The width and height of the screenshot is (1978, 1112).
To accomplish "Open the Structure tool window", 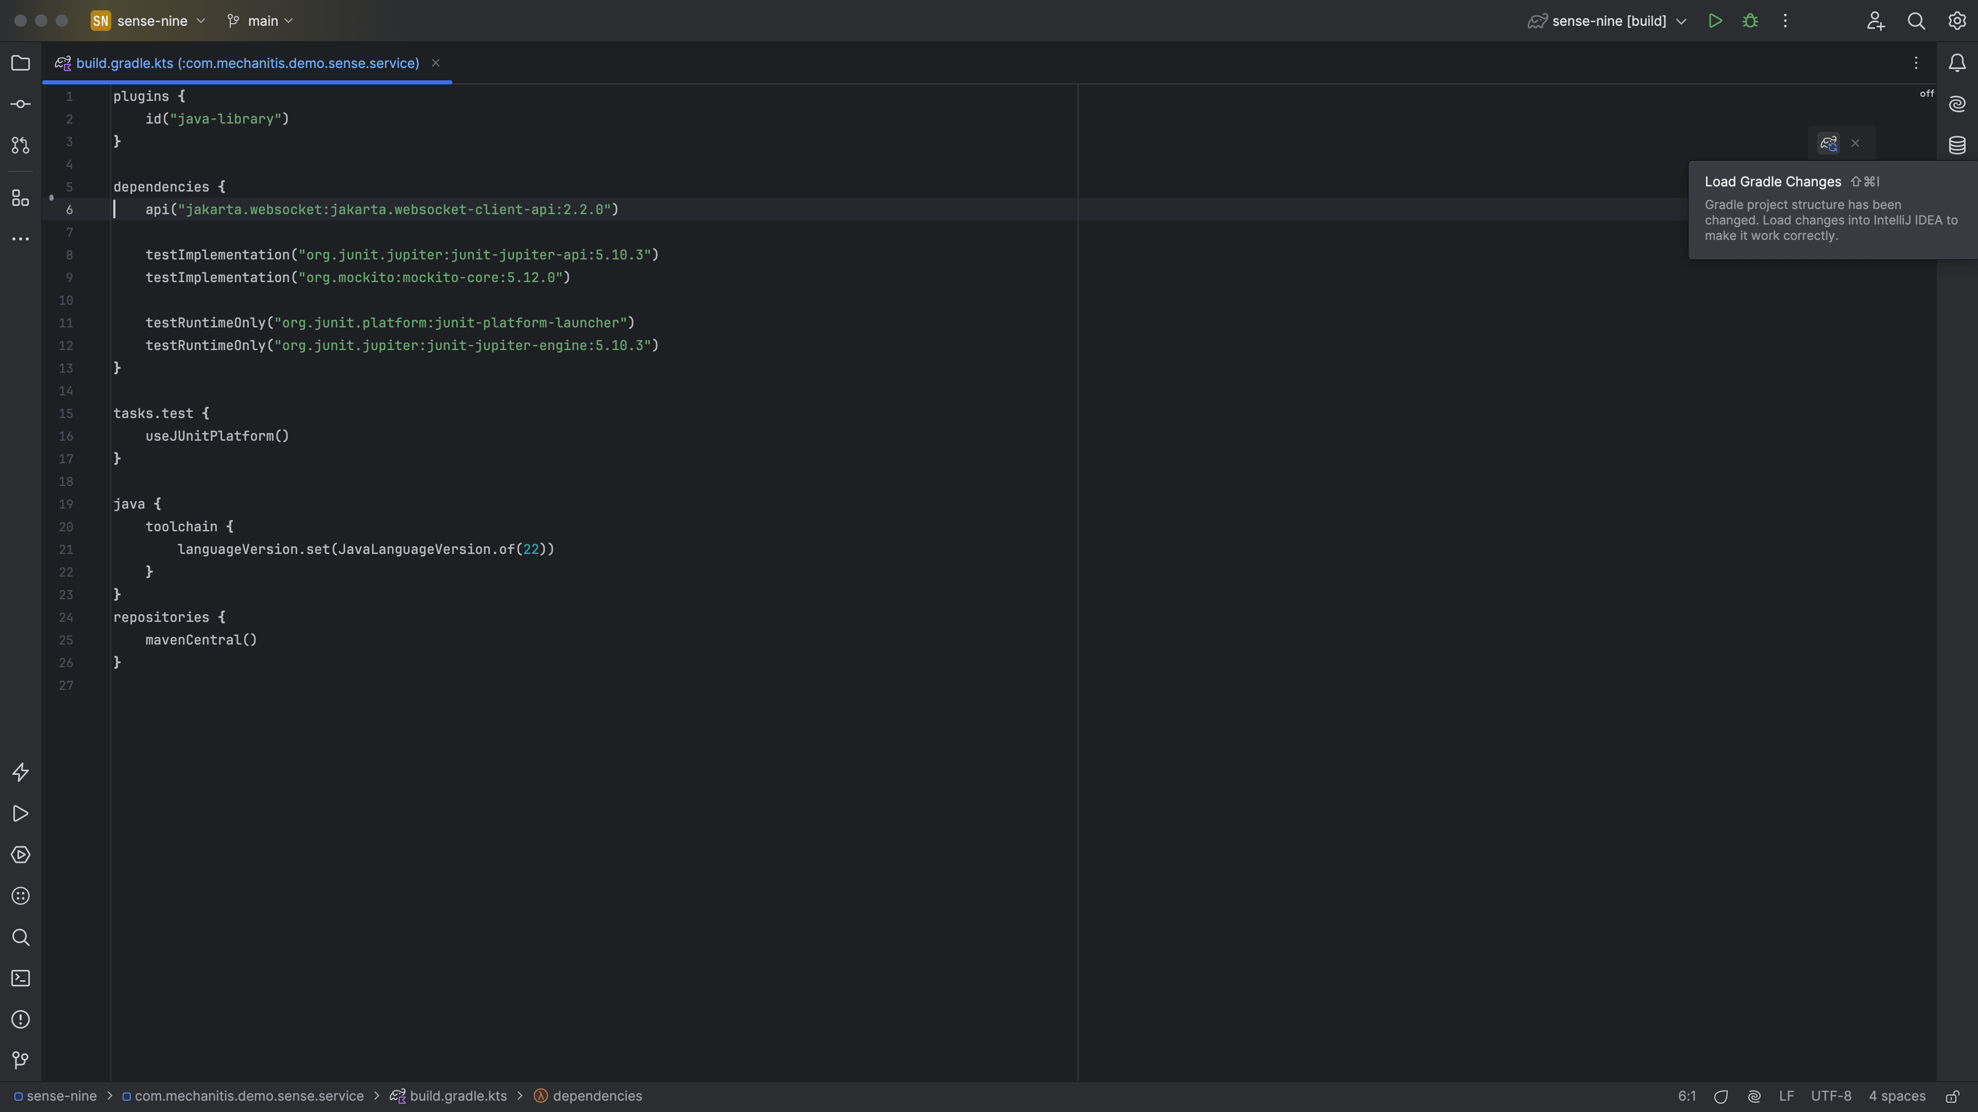I will 21,198.
